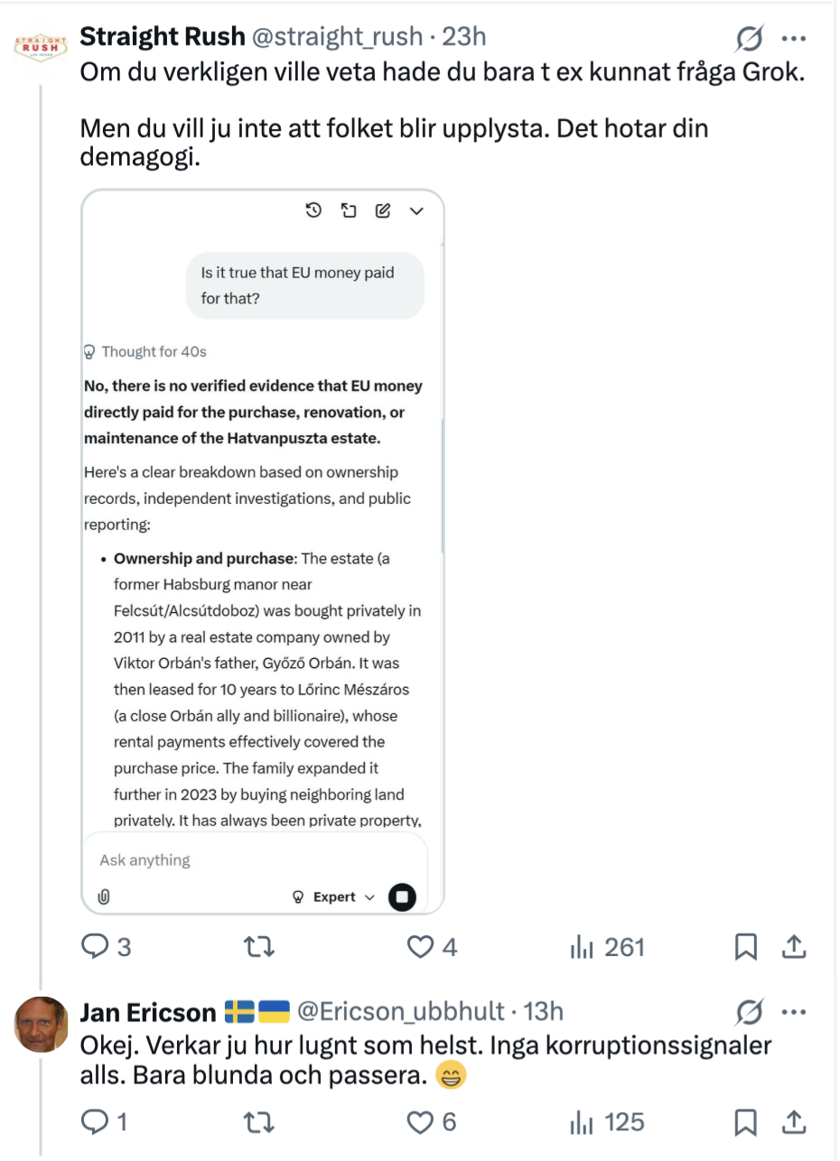Like Jan Ericson's post
Viewport: 840px width, 1161px height.
coord(420,1121)
